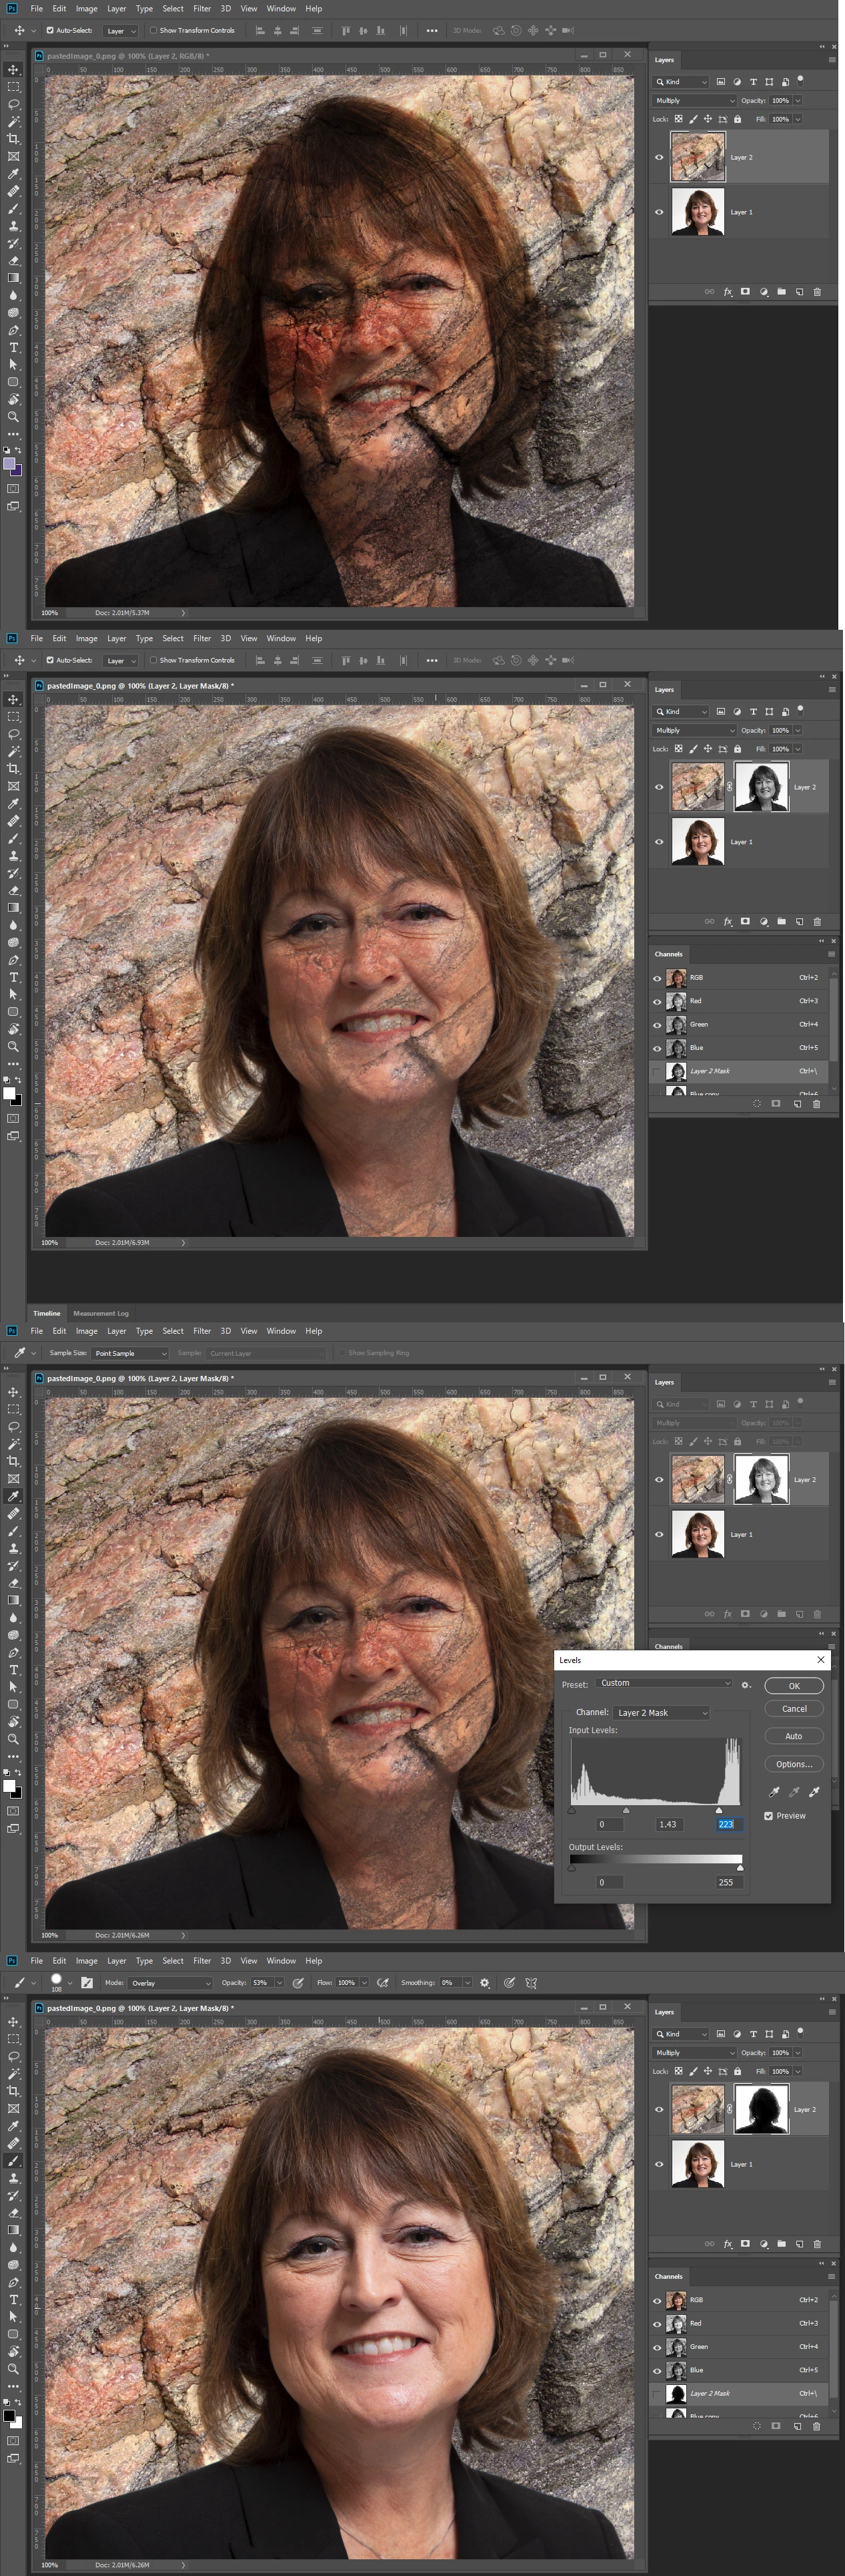Toggle the Blue channel eye in the bottom screenshot
Screen dimensions: 845x2576
(x=657, y=2370)
